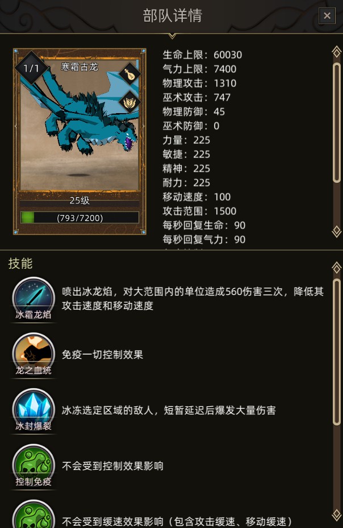Image resolution: width=343 pixels, height=528 pixels.
Task: Click the small left arrow on card edge
Action: (16, 126)
